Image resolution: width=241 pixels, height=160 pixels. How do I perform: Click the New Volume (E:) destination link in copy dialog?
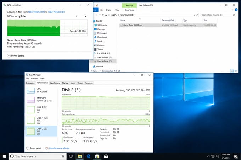pos(56,12)
